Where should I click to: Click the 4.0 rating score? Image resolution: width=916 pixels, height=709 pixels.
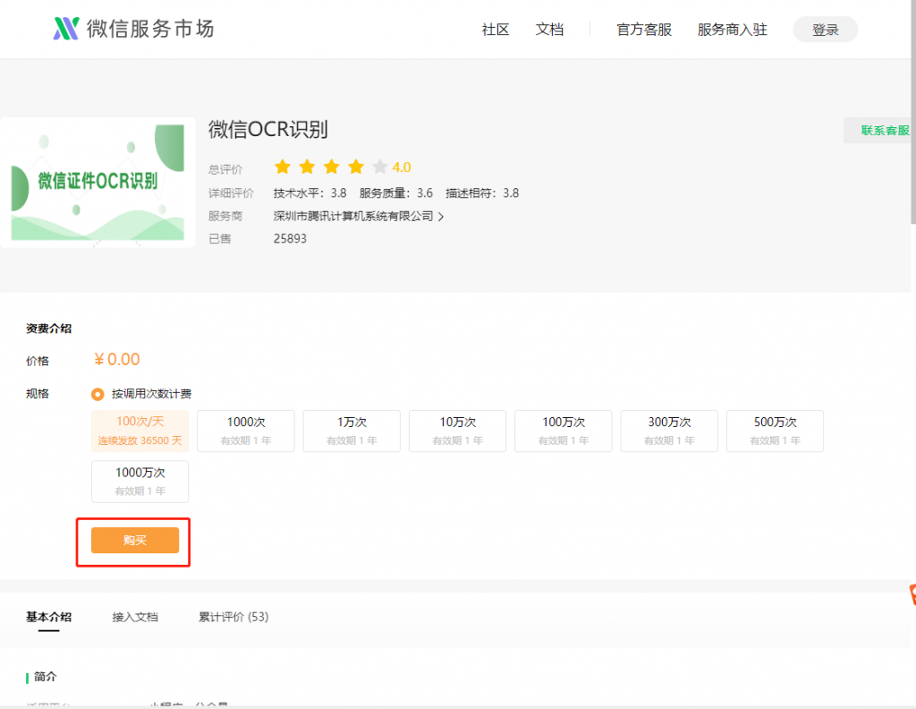tap(402, 167)
